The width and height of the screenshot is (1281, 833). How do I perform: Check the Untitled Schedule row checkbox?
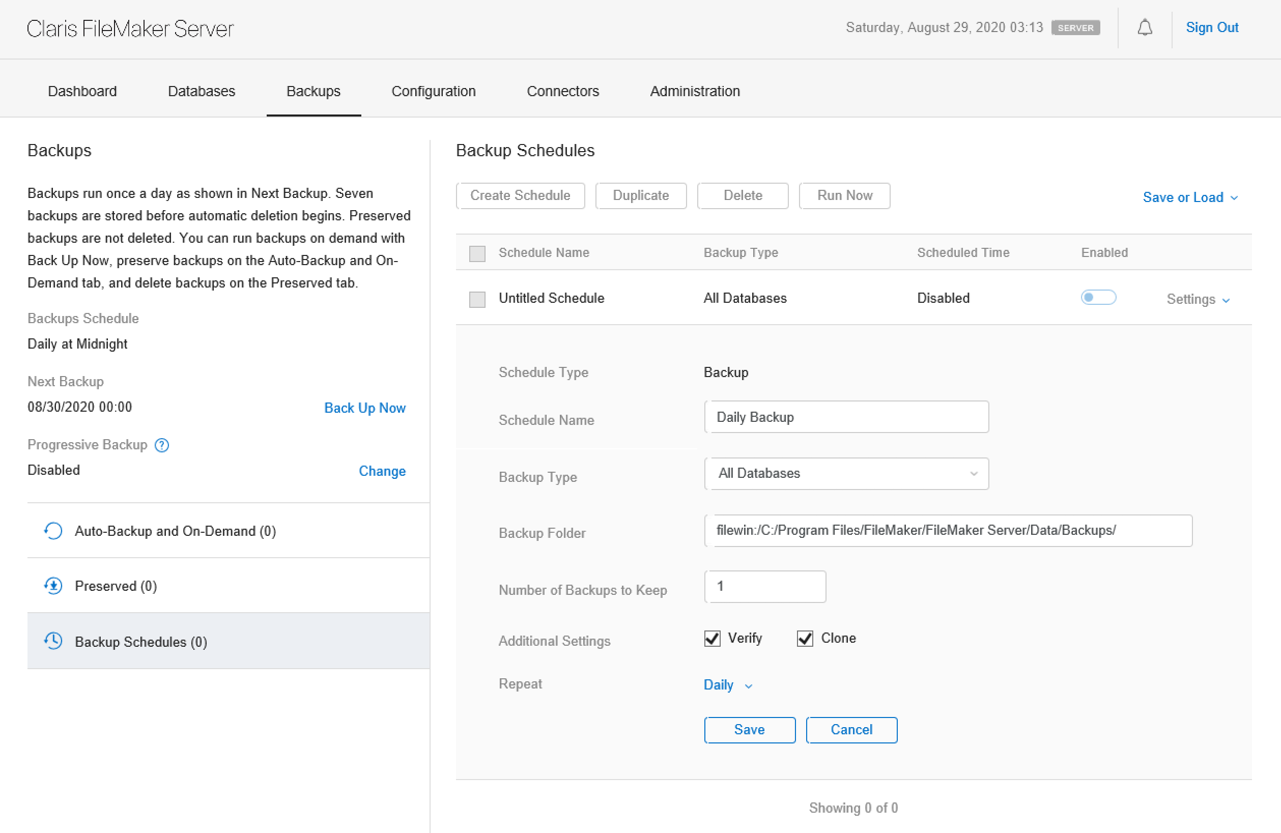click(x=477, y=299)
